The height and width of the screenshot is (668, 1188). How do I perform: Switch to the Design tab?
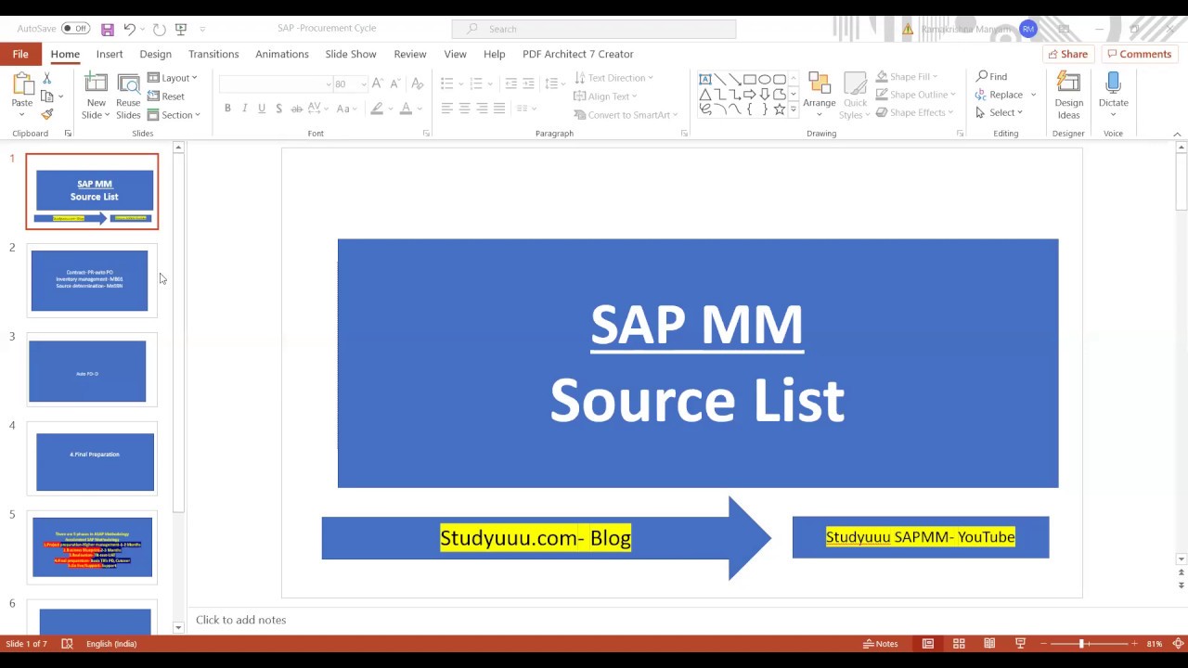coord(155,54)
